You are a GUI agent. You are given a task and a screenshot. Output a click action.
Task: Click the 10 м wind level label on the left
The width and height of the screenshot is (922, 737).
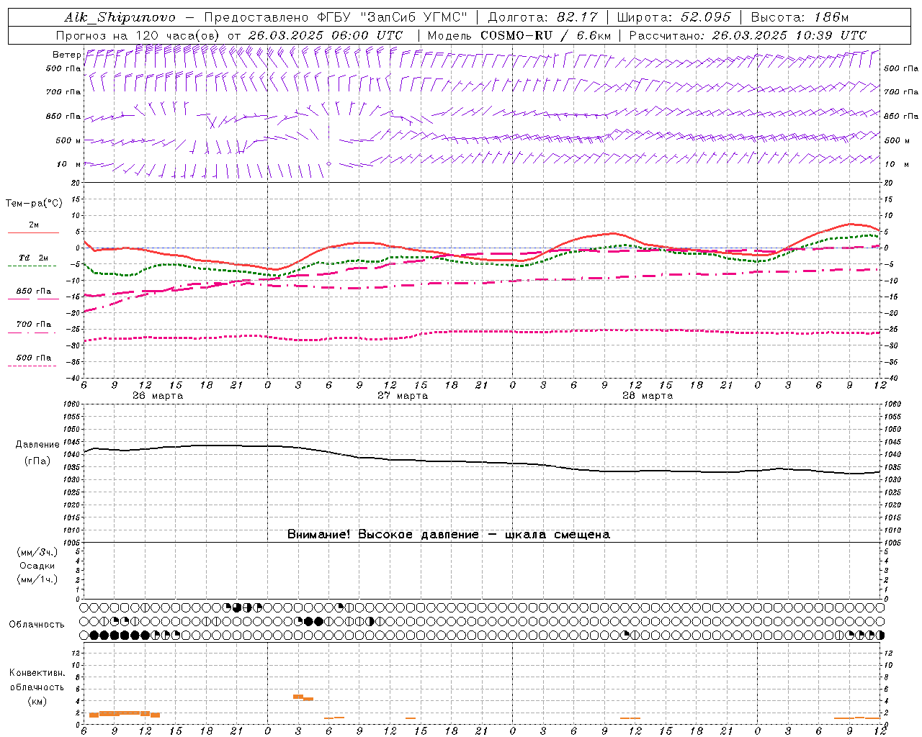69,164
